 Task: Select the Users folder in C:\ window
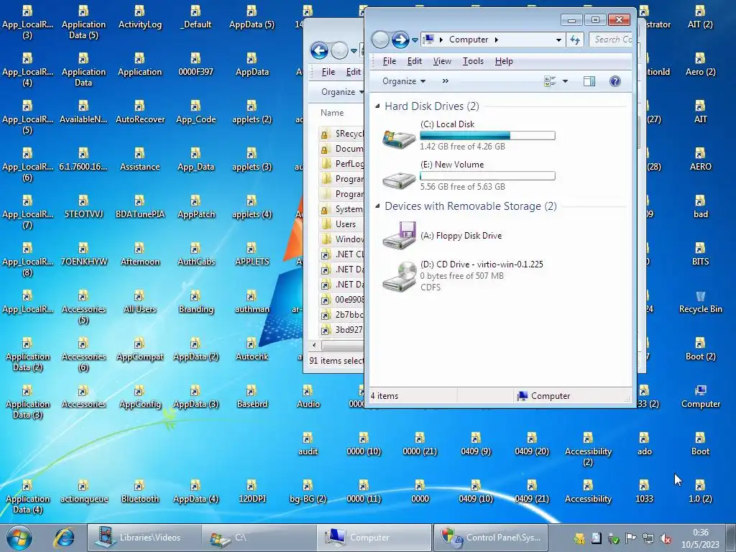click(341, 224)
